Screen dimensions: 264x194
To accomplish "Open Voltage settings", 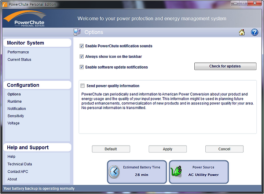I will tap(14, 123).
